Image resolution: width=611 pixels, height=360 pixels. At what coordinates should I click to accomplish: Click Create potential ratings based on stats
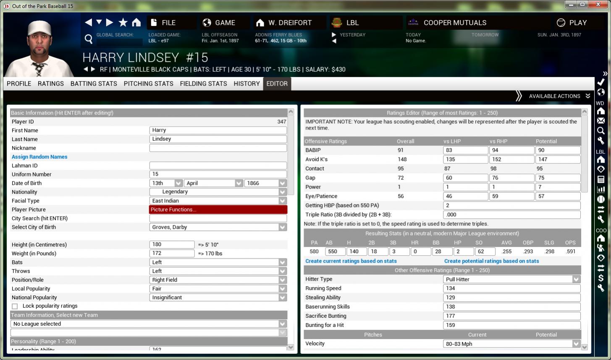[492, 261]
